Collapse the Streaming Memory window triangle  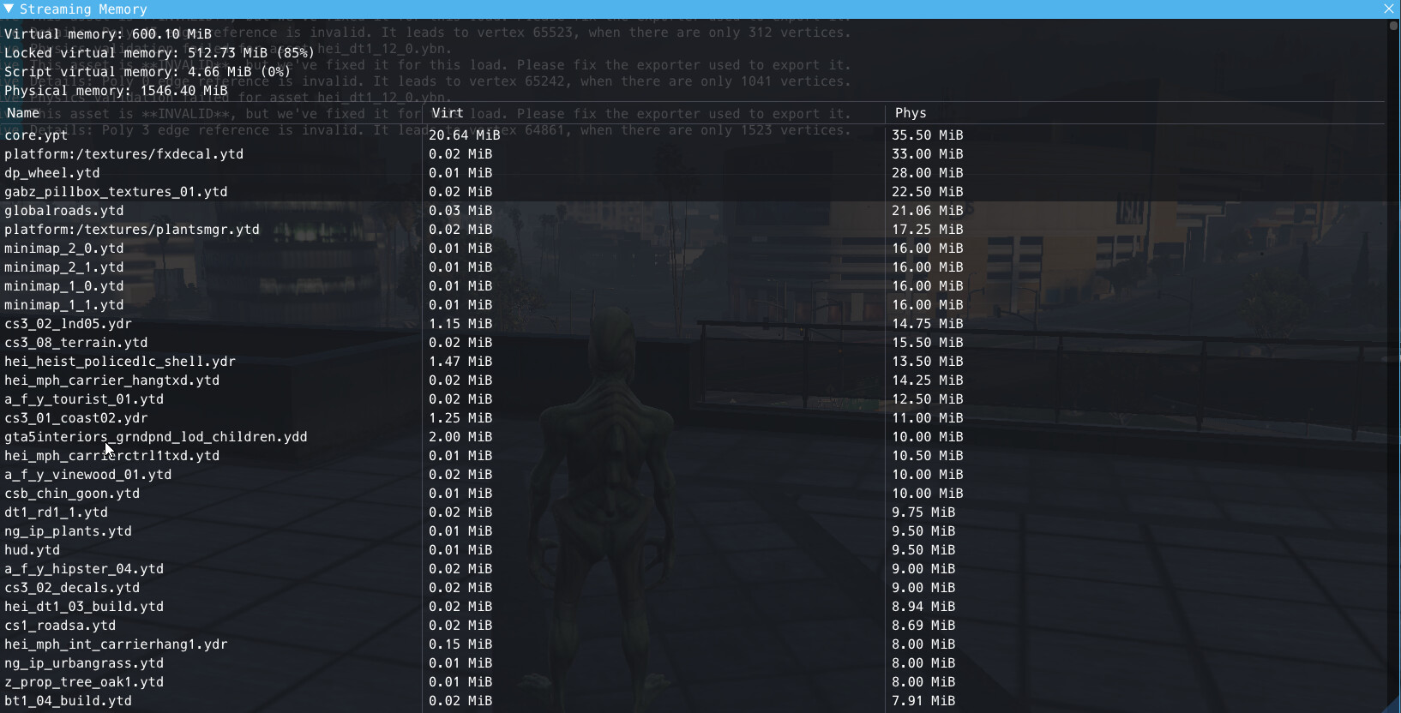[x=9, y=9]
